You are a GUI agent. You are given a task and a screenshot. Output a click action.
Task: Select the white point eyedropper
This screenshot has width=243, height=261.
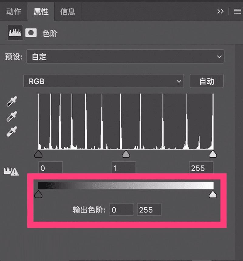(12, 131)
